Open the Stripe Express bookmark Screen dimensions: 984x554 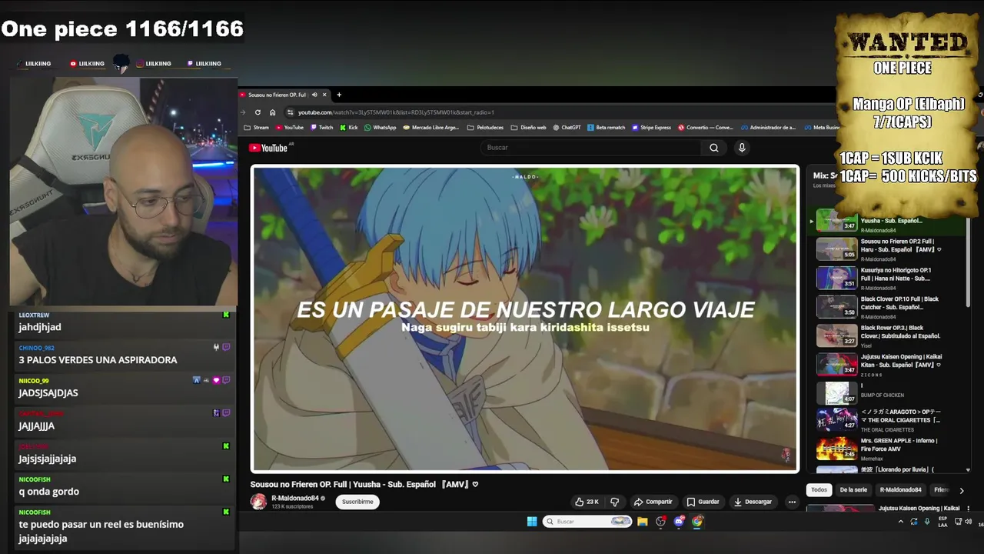pyautogui.click(x=651, y=128)
